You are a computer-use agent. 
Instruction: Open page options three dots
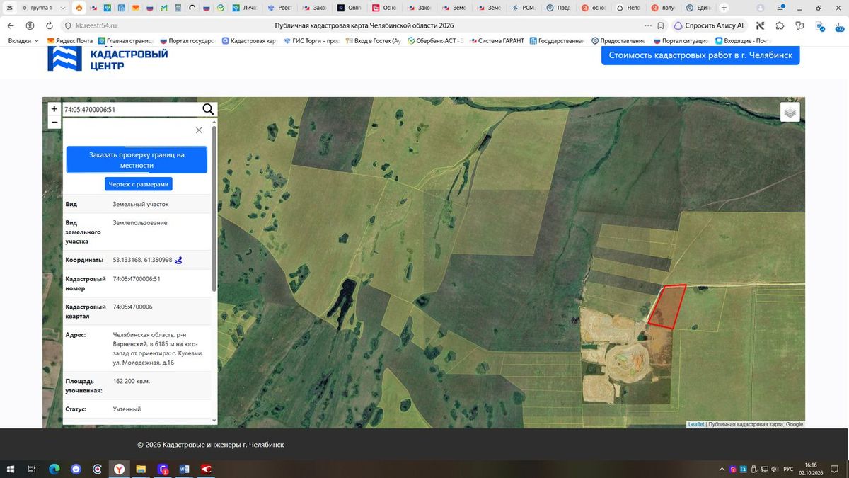648,25
